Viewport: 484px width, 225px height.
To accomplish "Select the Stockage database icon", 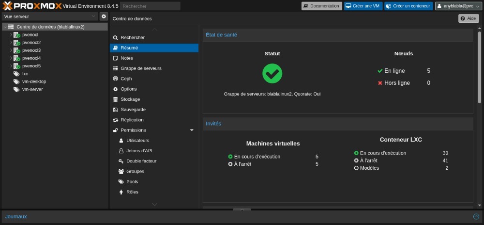I will [116, 99].
